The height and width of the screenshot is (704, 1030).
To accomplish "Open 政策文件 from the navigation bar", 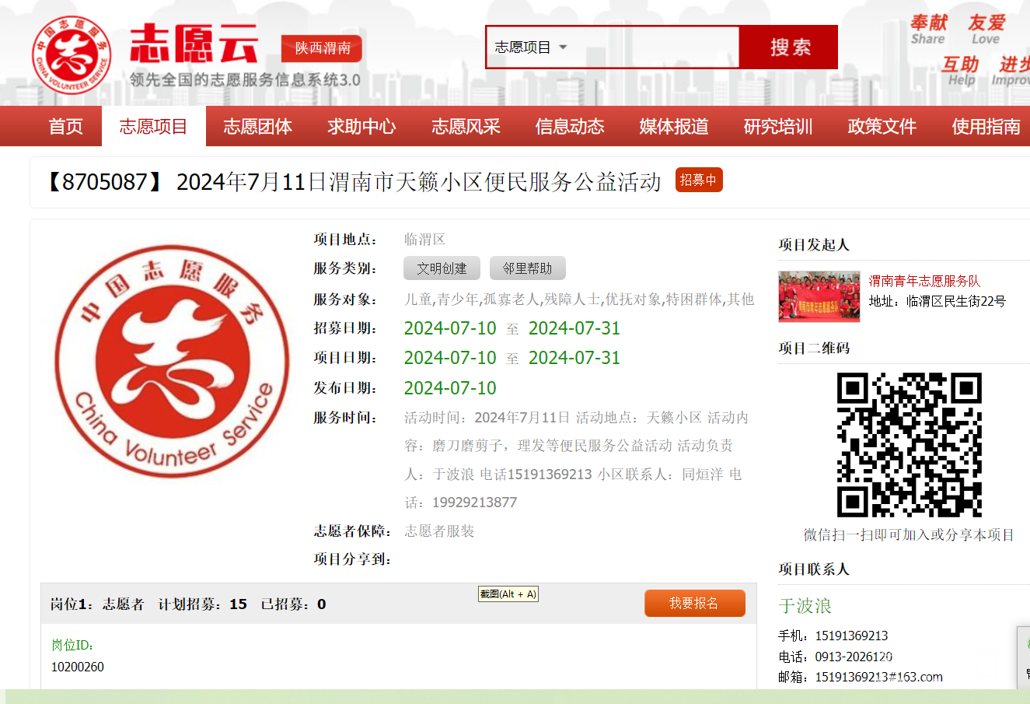I will pyautogui.click(x=882, y=127).
